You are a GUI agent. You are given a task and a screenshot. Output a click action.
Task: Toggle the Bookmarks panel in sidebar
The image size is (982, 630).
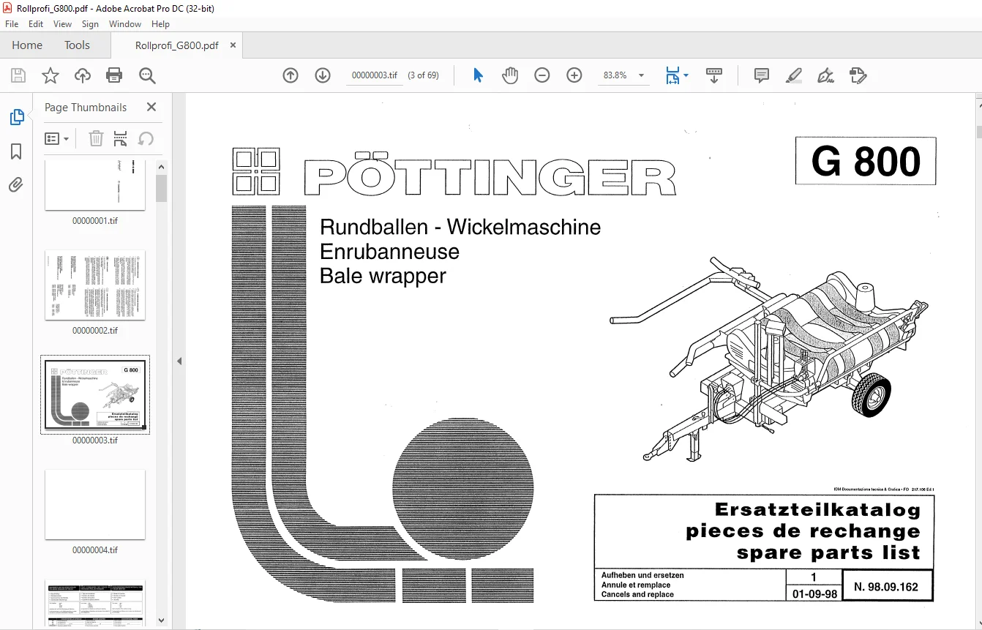pos(16,151)
